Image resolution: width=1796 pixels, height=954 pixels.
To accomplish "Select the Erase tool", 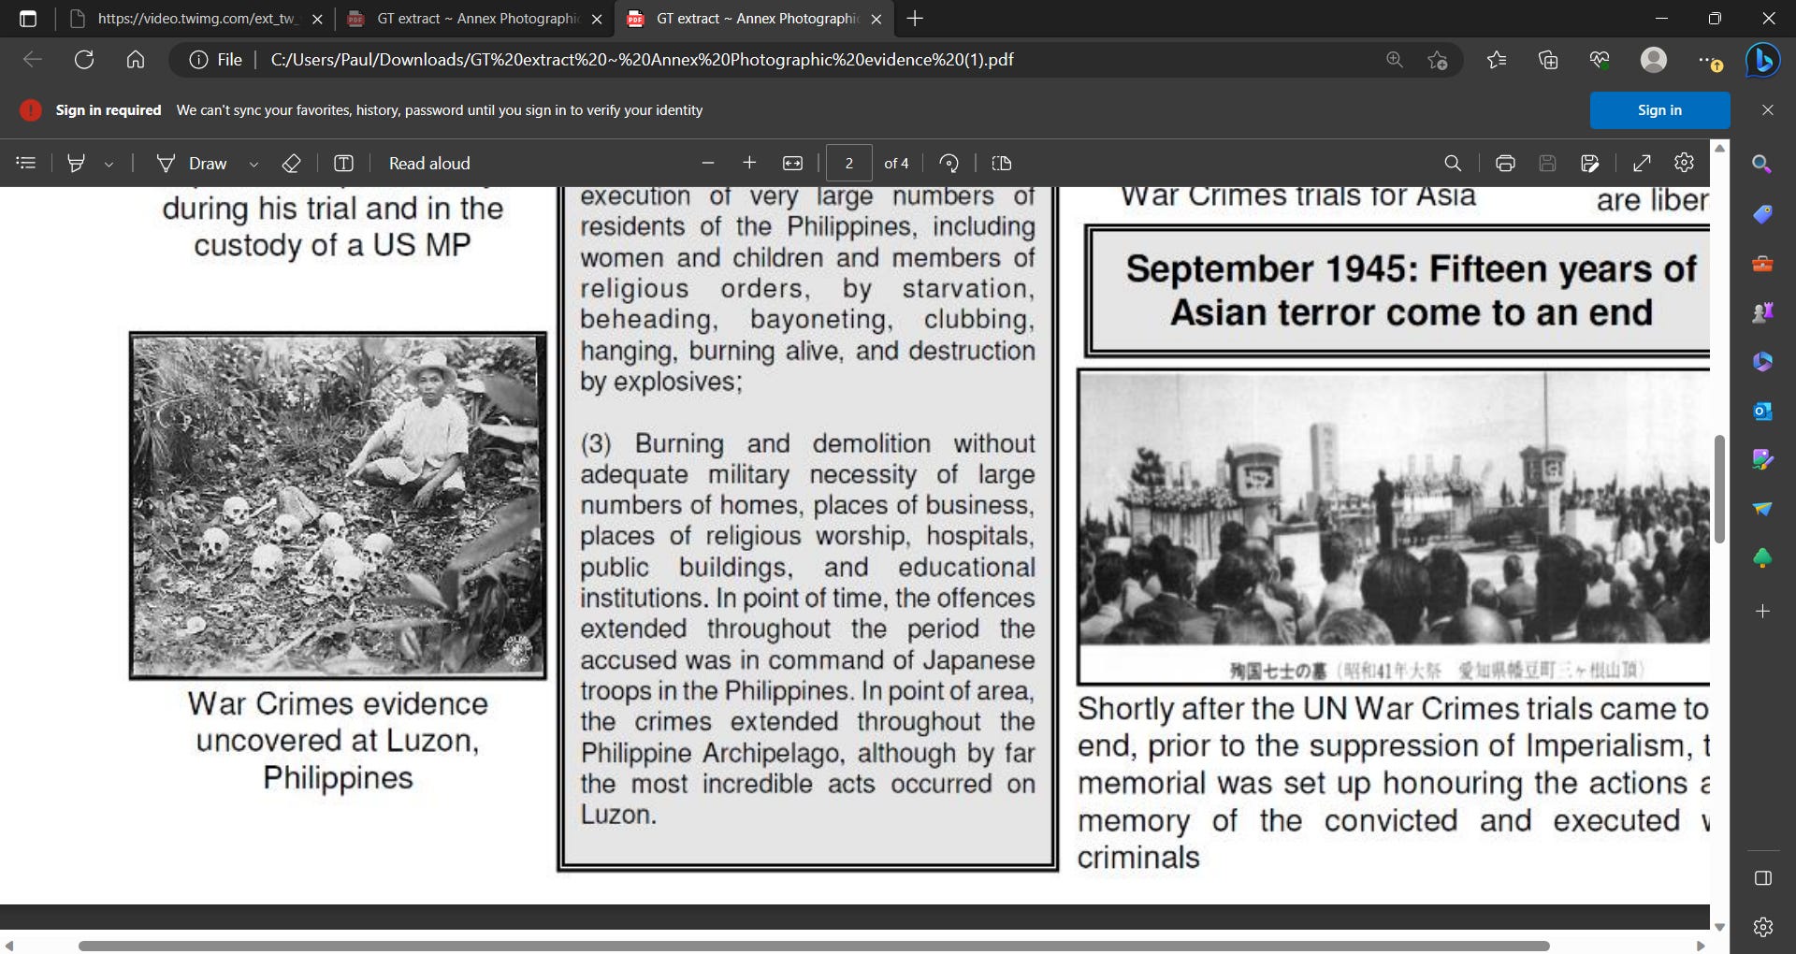I will (x=291, y=163).
